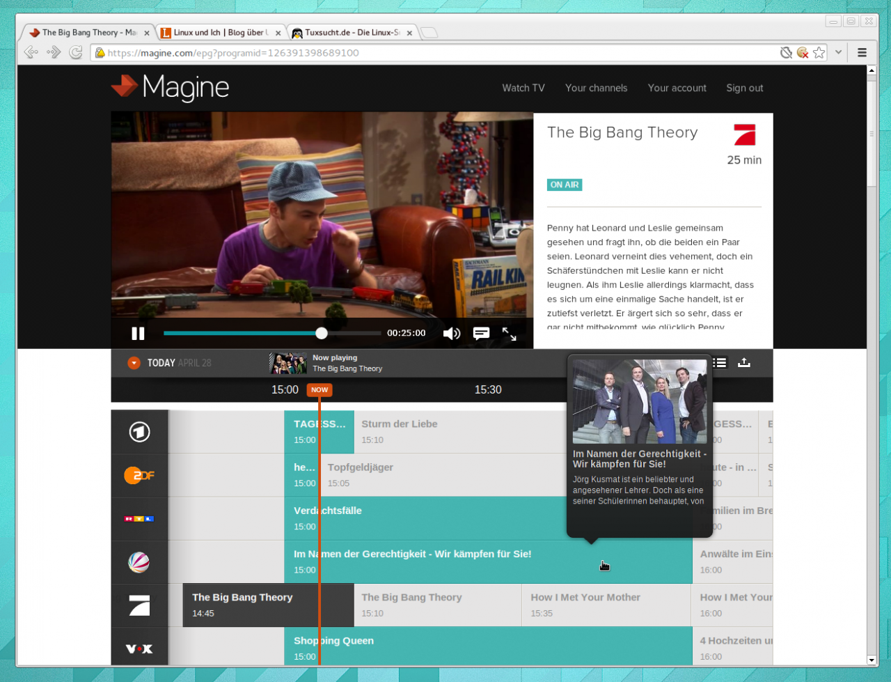Screen dimensions: 891x682
Task: Select 'How I Met Your Mother' at 15:35
Action: (607, 605)
